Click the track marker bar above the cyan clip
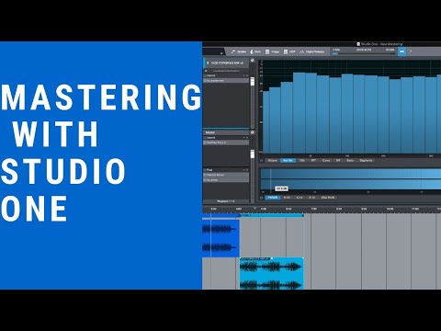The height and width of the screenshot is (331, 441). tap(271, 215)
